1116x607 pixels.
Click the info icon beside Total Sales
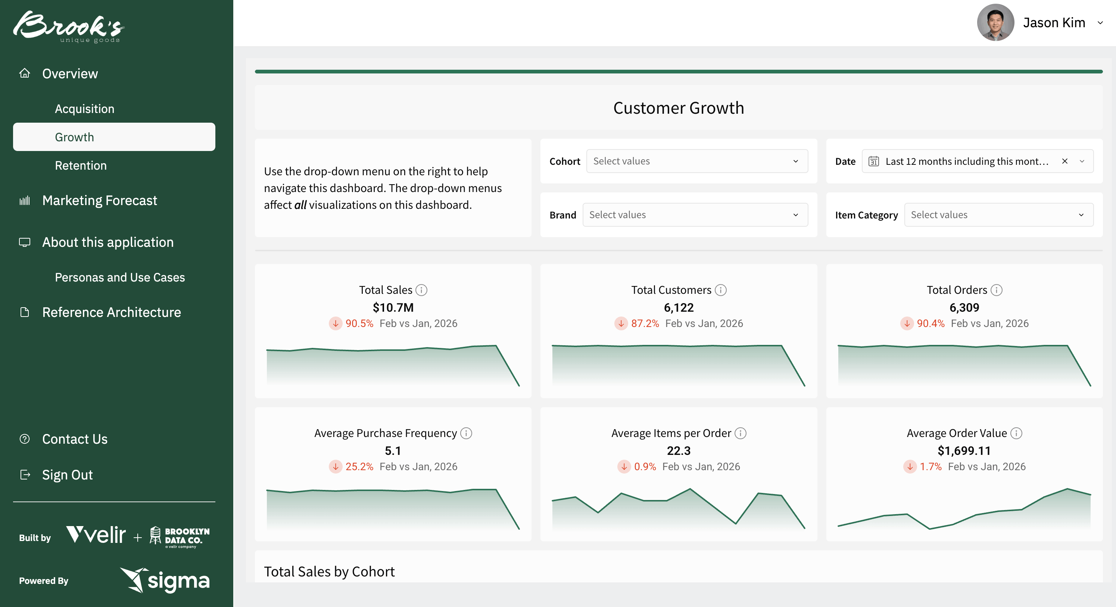click(421, 290)
